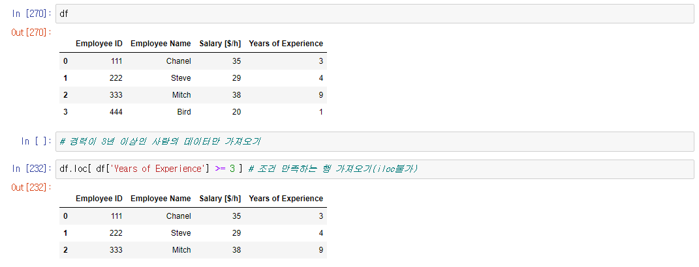Select ID 111 in the Out[232] table
This screenshot has height=267, width=699.
coord(116,216)
